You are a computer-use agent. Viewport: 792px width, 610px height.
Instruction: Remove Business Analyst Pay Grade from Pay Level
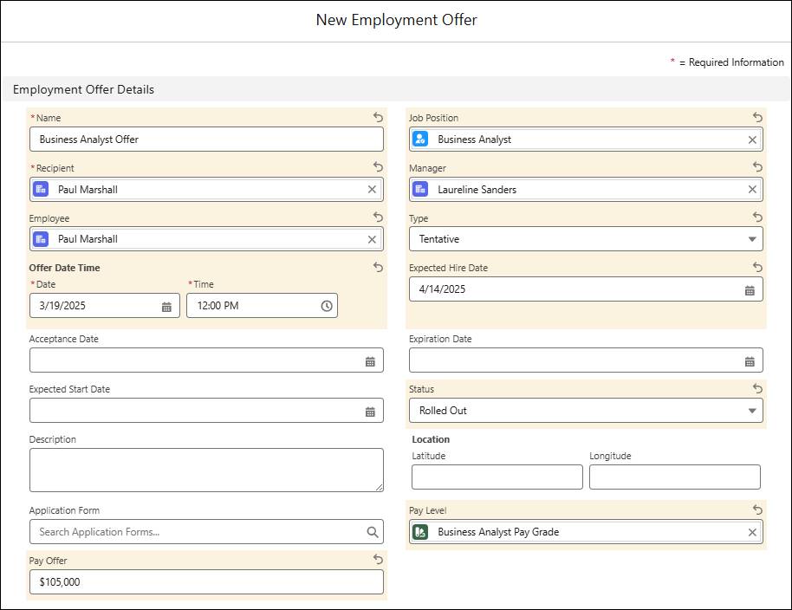[x=750, y=531]
